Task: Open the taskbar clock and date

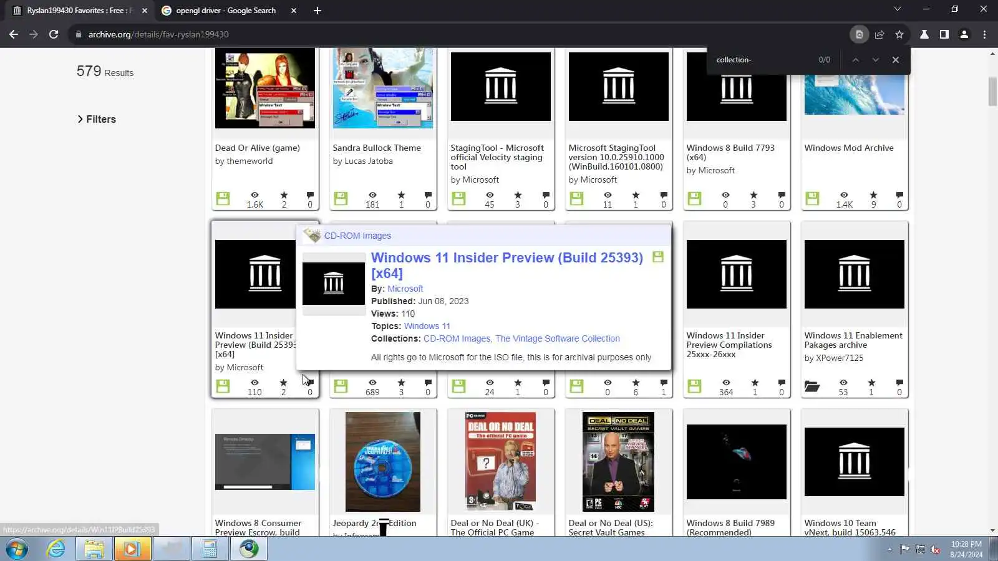Action: pyautogui.click(x=966, y=549)
